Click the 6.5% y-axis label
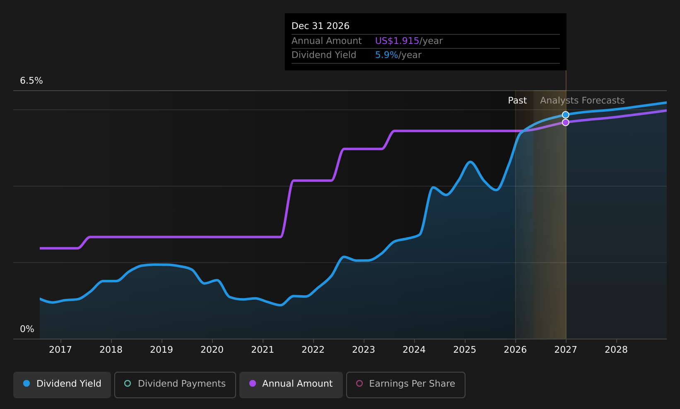680x409 pixels. 31,81
